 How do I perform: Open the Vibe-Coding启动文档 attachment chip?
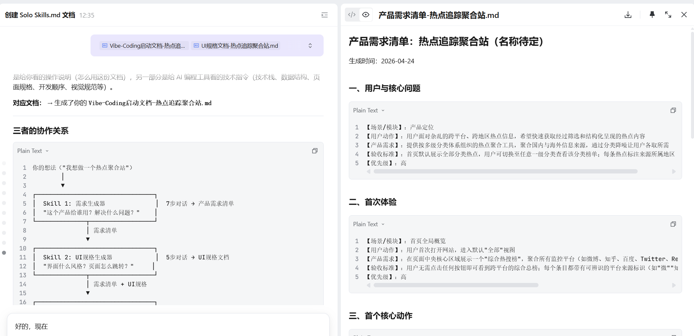(144, 46)
